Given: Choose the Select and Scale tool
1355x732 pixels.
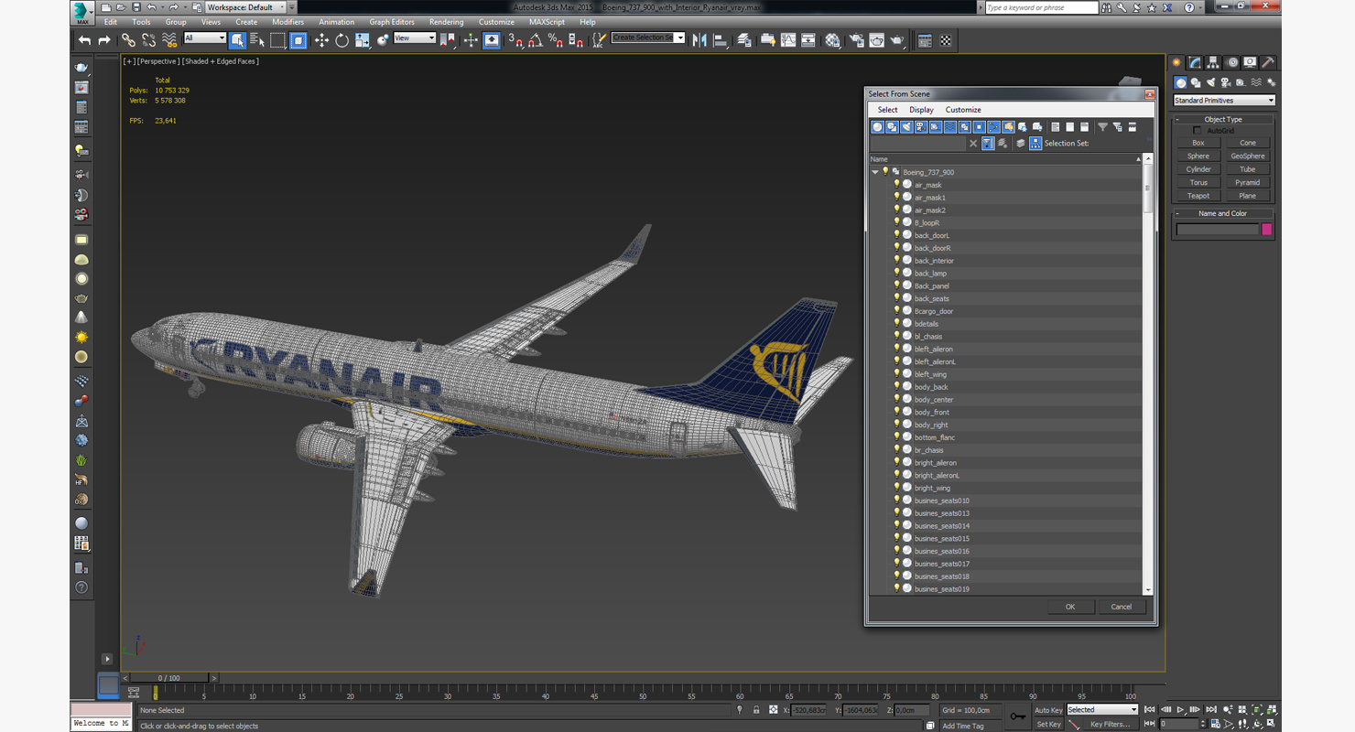Looking at the screenshot, I should tap(362, 40).
